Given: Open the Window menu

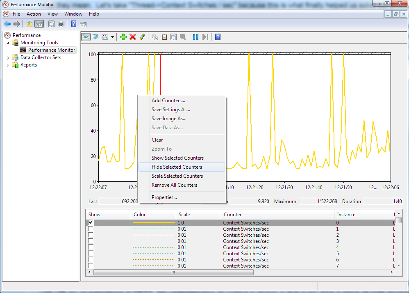Looking at the screenshot, I should point(73,14).
